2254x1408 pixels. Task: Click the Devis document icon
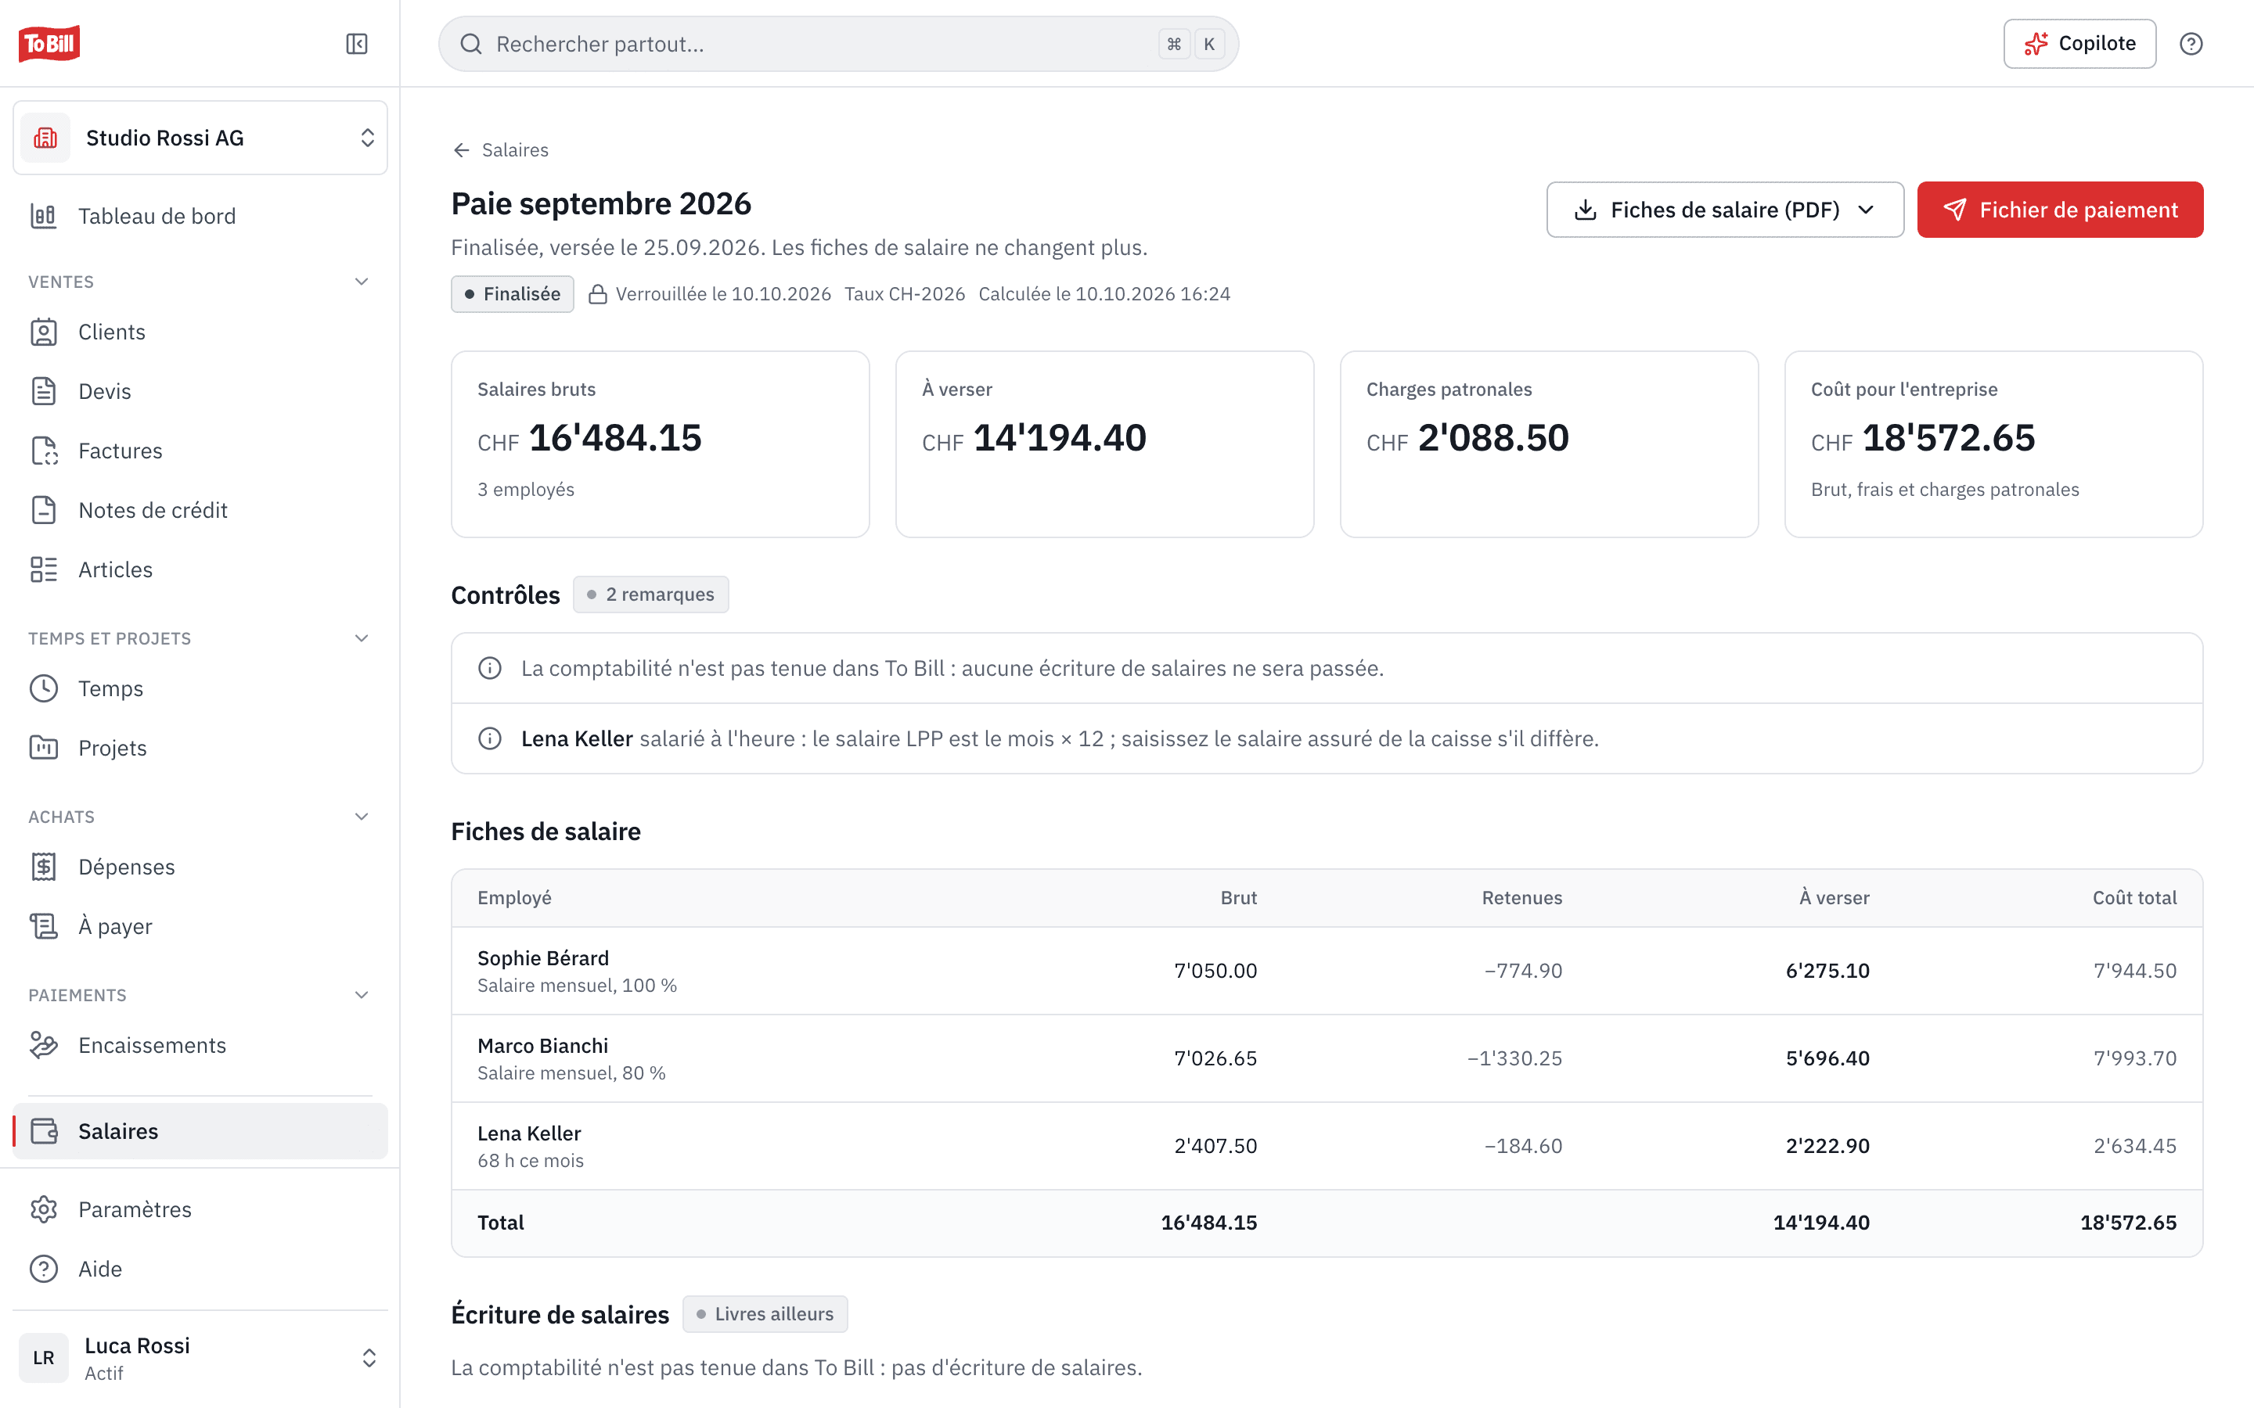(44, 391)
